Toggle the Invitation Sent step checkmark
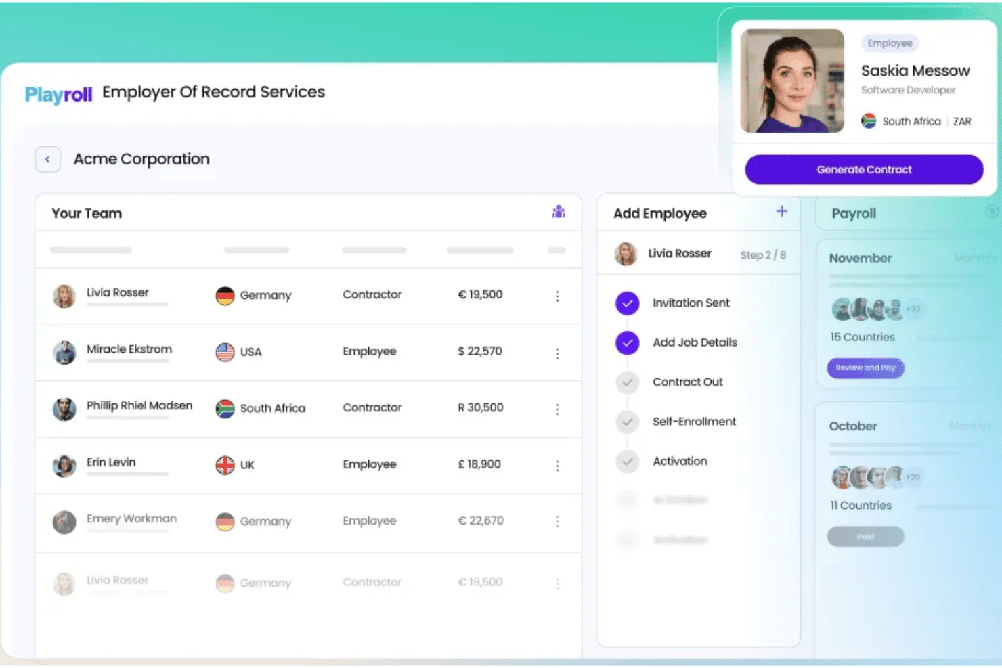1002x668 pixels. pos(628,303)
